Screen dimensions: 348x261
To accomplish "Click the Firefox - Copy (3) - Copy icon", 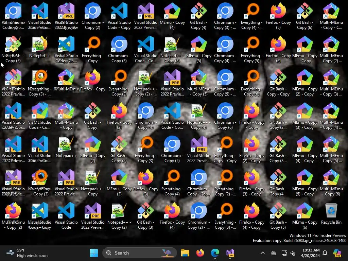I will click(x=252, y=183).
